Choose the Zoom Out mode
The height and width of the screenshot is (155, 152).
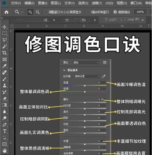pos(37,12)
